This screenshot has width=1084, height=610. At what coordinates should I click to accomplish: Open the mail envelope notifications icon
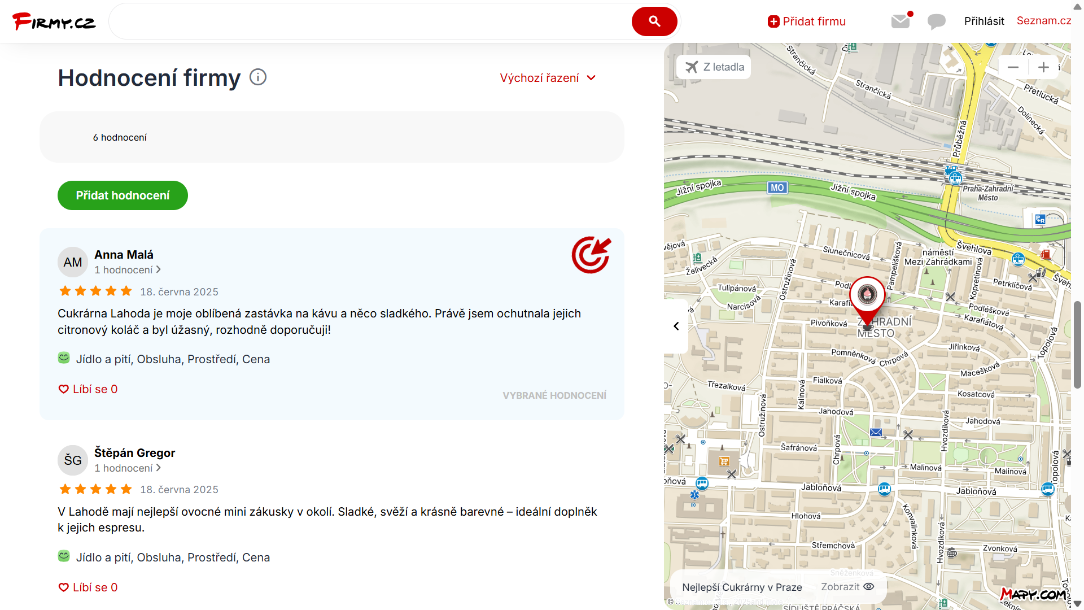901,21
